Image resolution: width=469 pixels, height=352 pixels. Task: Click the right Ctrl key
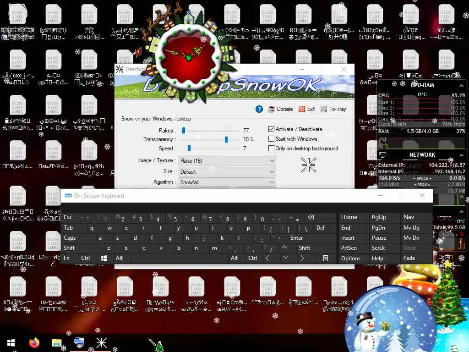point(252,258)
